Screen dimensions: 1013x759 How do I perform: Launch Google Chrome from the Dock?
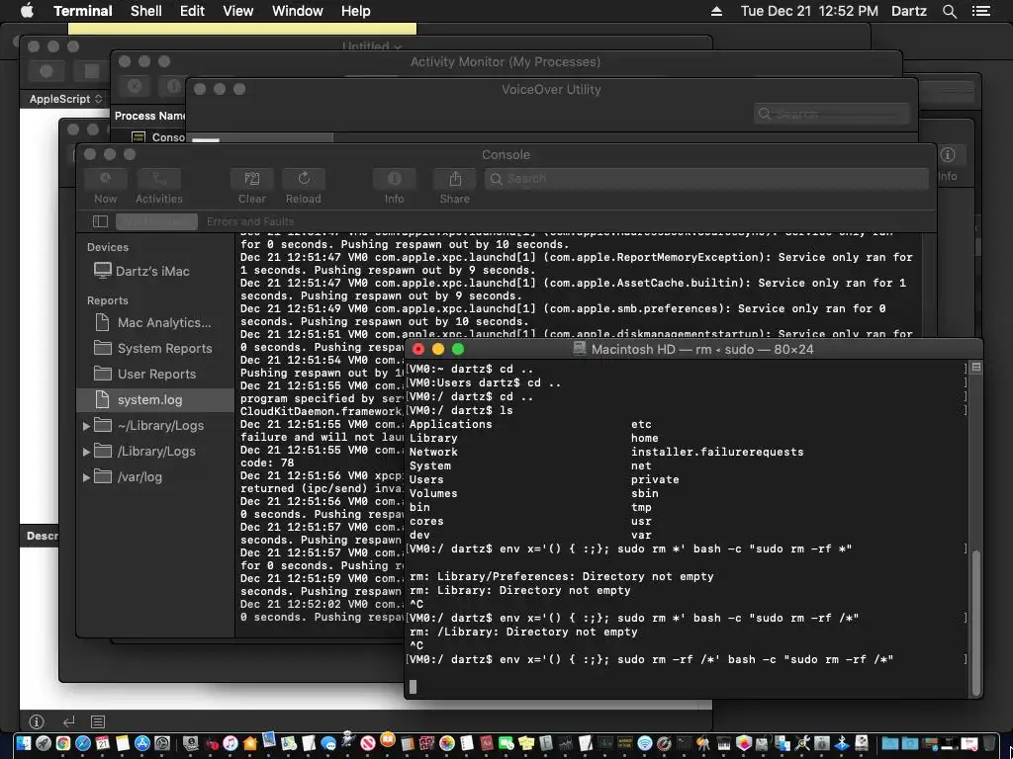[x=63, y=743]
